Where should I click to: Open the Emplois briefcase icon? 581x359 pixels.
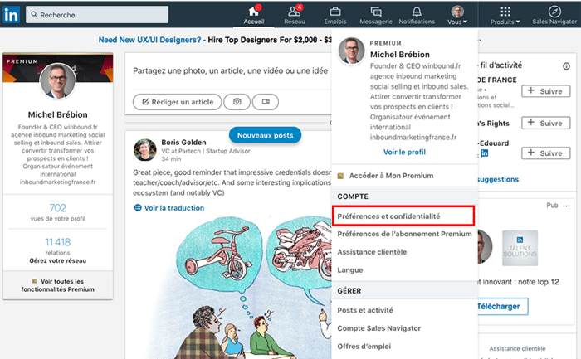coord(335,12)
